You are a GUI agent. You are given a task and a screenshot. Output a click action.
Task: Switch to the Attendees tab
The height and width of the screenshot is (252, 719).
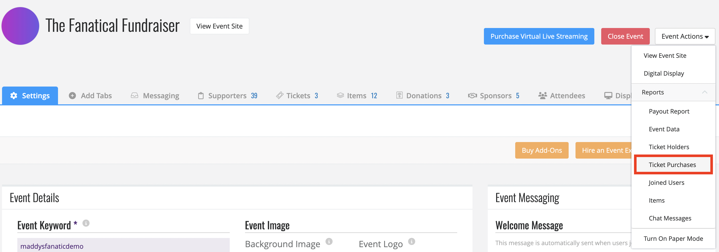point(562,95)
